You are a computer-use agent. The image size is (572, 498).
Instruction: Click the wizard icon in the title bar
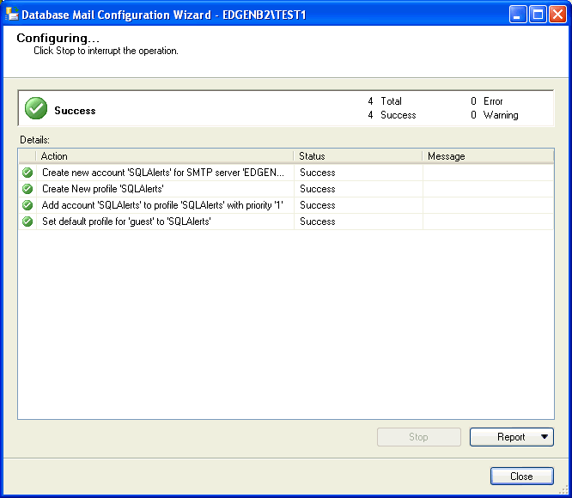(11, 14)
